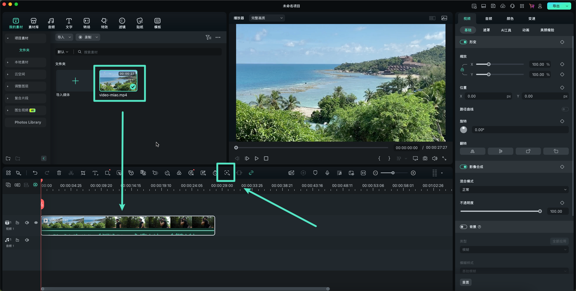Toggle visibility eye of video track 1
Screen dimensions: 576x291
(36, 223)
